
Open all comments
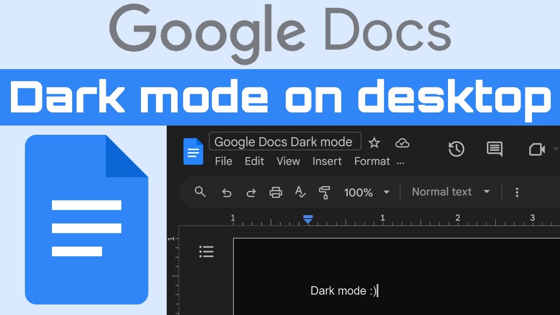[x=494, y=149]
